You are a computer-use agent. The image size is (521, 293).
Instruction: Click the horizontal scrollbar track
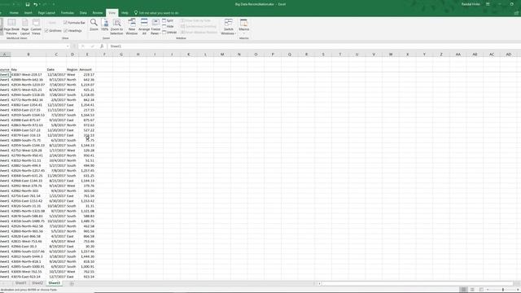tap(417, 283)
